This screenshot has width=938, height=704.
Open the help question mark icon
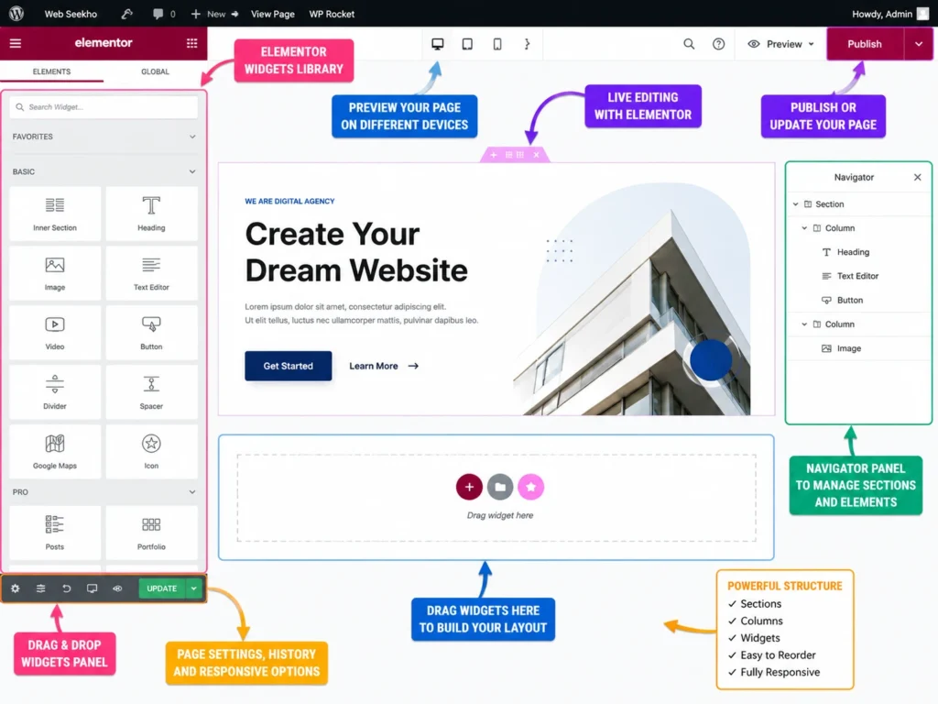tap(718, 44)
